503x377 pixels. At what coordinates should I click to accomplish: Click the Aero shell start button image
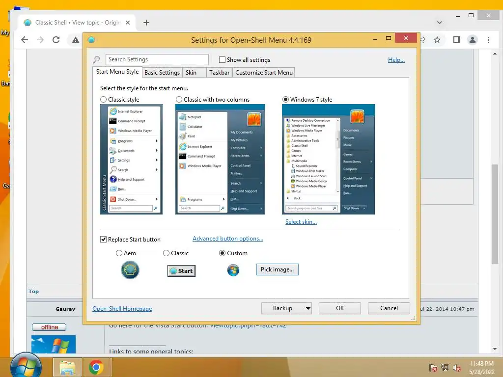coord(130,270)
